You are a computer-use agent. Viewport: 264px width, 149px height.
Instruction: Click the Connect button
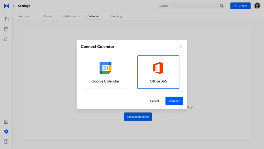(174, 101)
